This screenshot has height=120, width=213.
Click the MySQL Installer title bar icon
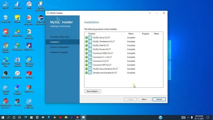[x=48, y=13]
